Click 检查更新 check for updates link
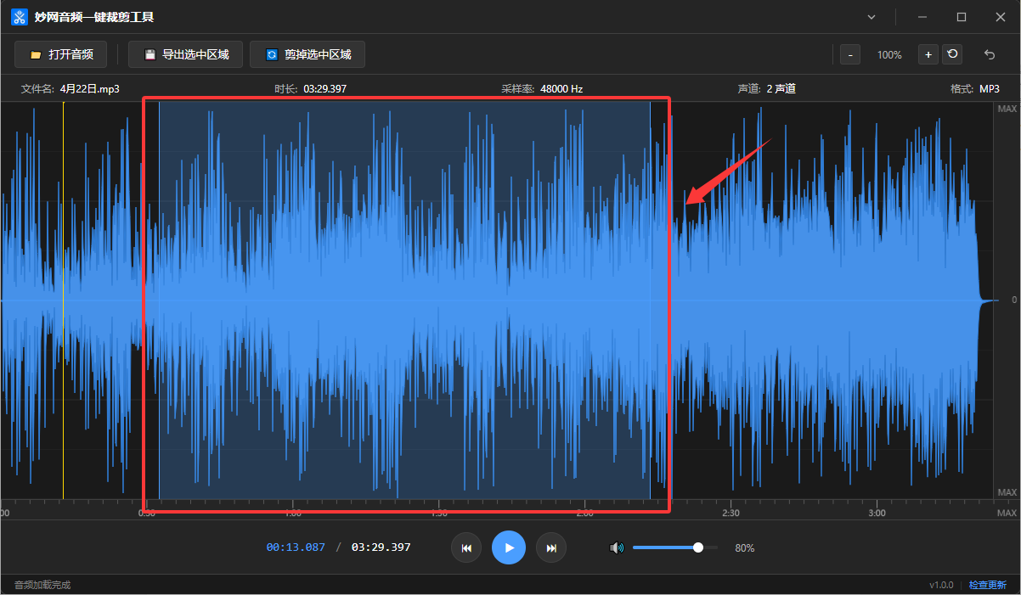The width and height of the screenshot is (1021, 595). pyautogui.click(x=987, y=585)
